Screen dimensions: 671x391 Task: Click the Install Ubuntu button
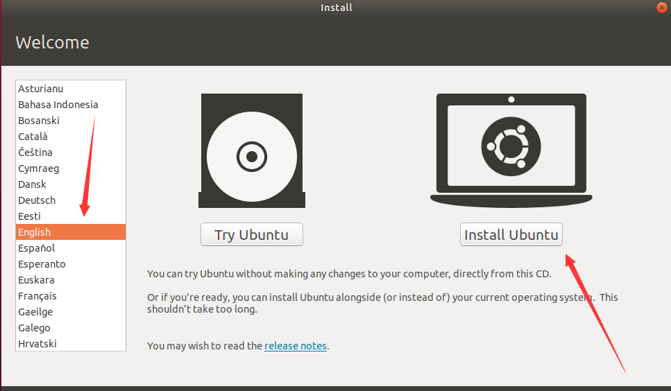[x=511, y=234]
